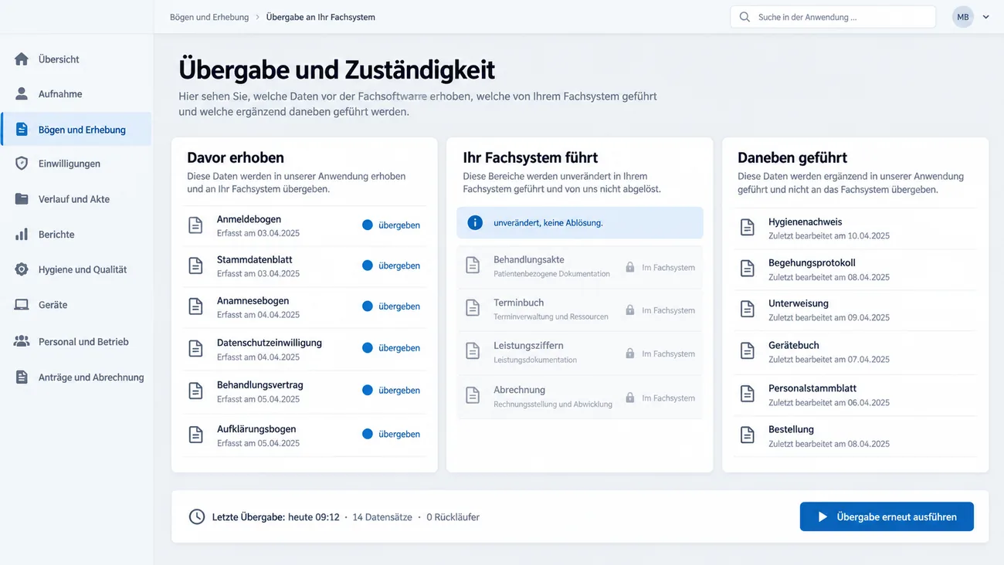The width and height of the screenshot is (1004, 565).
Task: Click the magnifier icon in the search box
Action: coord(745,17)
